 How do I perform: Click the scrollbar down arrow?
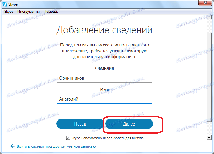click(x=209, y=138)
